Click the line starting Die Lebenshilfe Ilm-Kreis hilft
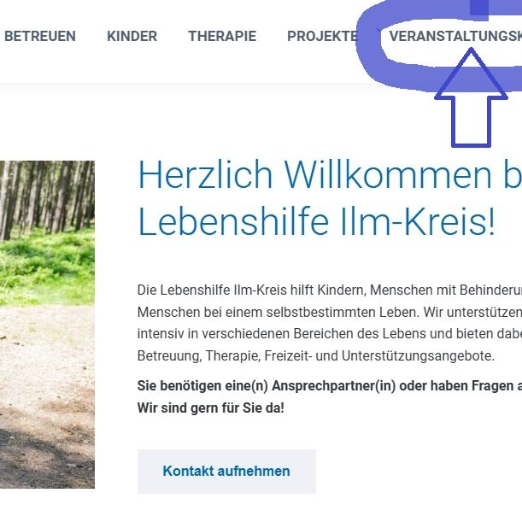This screenshot has height=522, width=522. tap(330, 290)
